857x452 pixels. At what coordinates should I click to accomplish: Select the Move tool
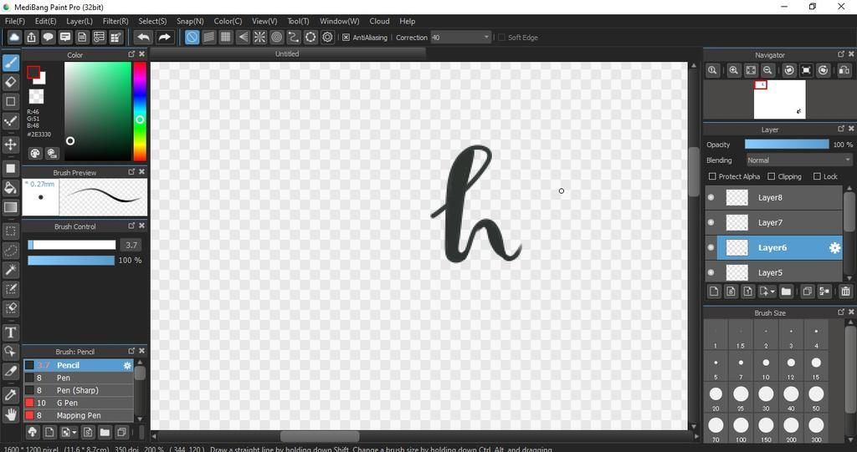[10, 145]
